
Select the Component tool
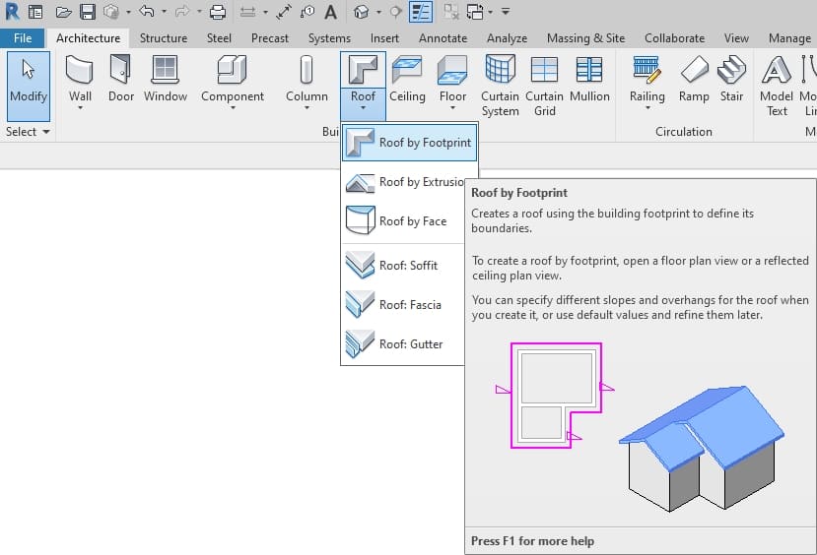click(233, 84)
